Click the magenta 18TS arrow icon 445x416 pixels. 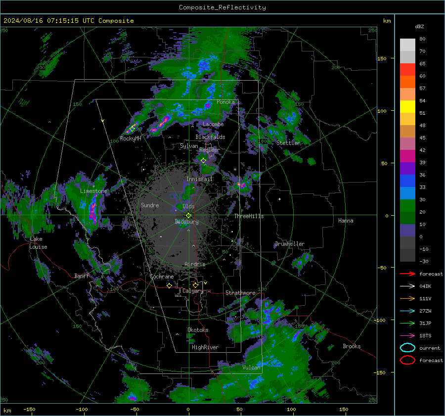pyautogui.click(x=407, y=336)
